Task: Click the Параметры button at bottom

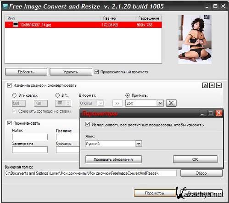Action: pos(155,193)
